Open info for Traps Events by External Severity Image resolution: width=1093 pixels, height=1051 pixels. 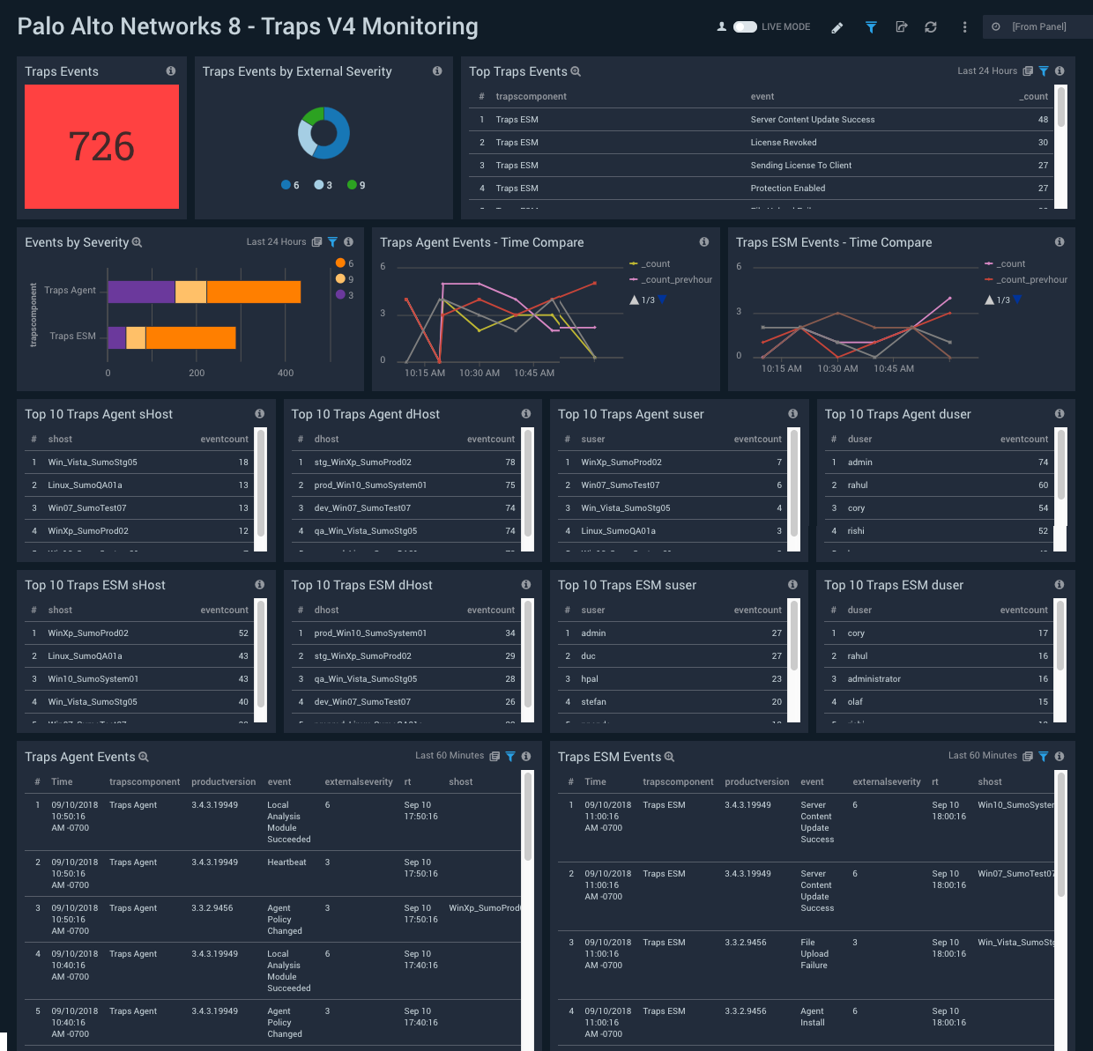point(437,71)
